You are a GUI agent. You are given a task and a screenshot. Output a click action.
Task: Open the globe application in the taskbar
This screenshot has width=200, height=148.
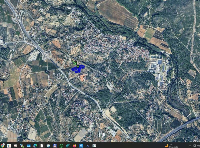(x=48, y=145)
